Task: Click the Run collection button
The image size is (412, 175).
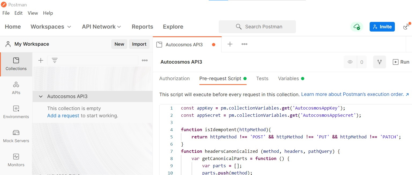Action: pos(401,62)
